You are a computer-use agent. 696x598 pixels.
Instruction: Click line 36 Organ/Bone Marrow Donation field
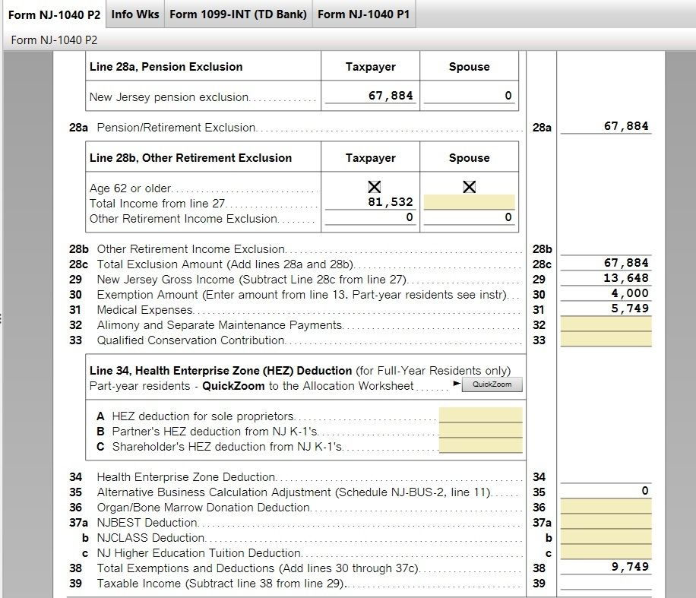point(606,506)
